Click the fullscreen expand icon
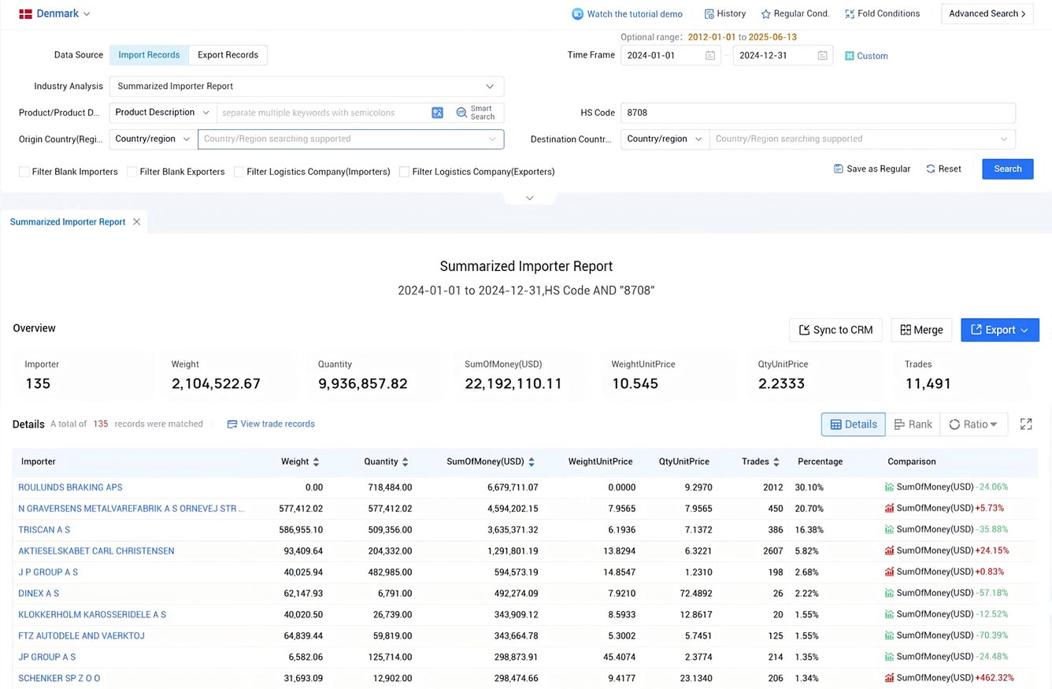Screen dimensions: 1052x689 point(1026,424)
